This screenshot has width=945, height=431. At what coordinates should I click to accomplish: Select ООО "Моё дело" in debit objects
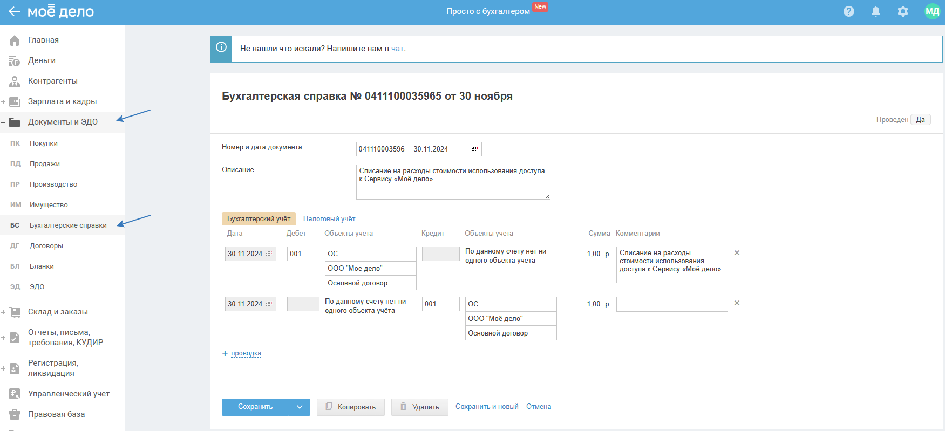[370, 268]
